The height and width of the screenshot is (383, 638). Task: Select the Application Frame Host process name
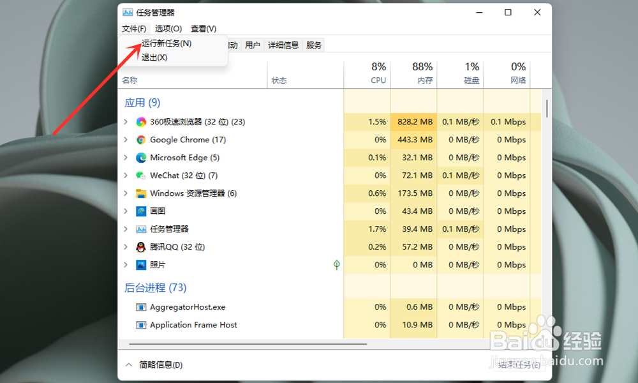pos(193,325)
